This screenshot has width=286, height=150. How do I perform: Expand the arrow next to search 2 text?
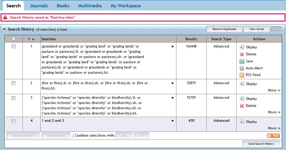[x=173, y=83]
